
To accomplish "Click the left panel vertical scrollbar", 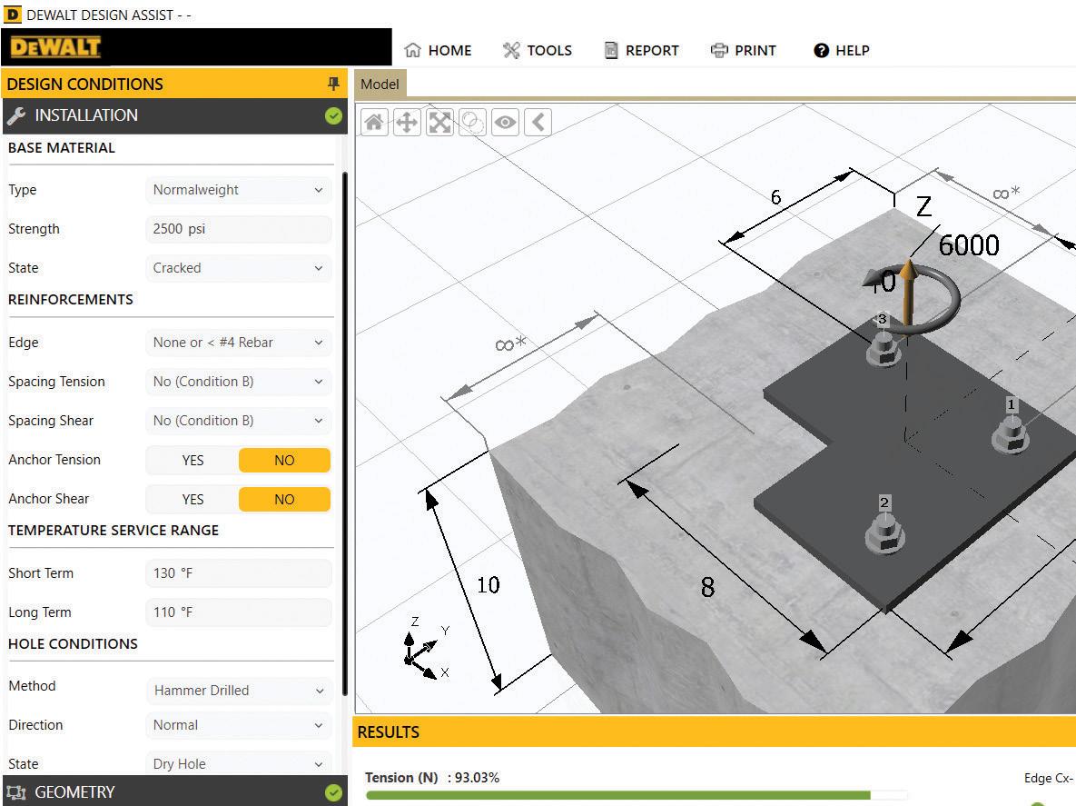I will 344,433.
